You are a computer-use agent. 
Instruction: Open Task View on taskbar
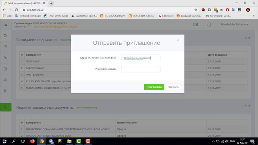pyautogui.click(x=23, y=141)
